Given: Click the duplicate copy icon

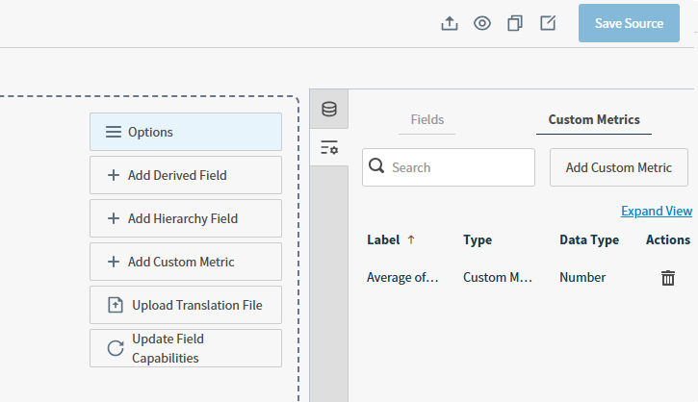Looking at the screenshot, I should tap(515, 23).
